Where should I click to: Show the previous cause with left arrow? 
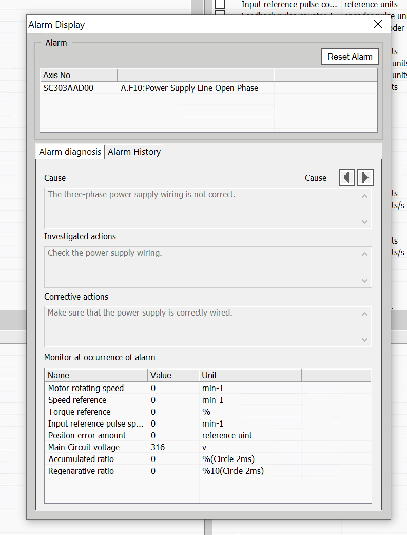347,178
